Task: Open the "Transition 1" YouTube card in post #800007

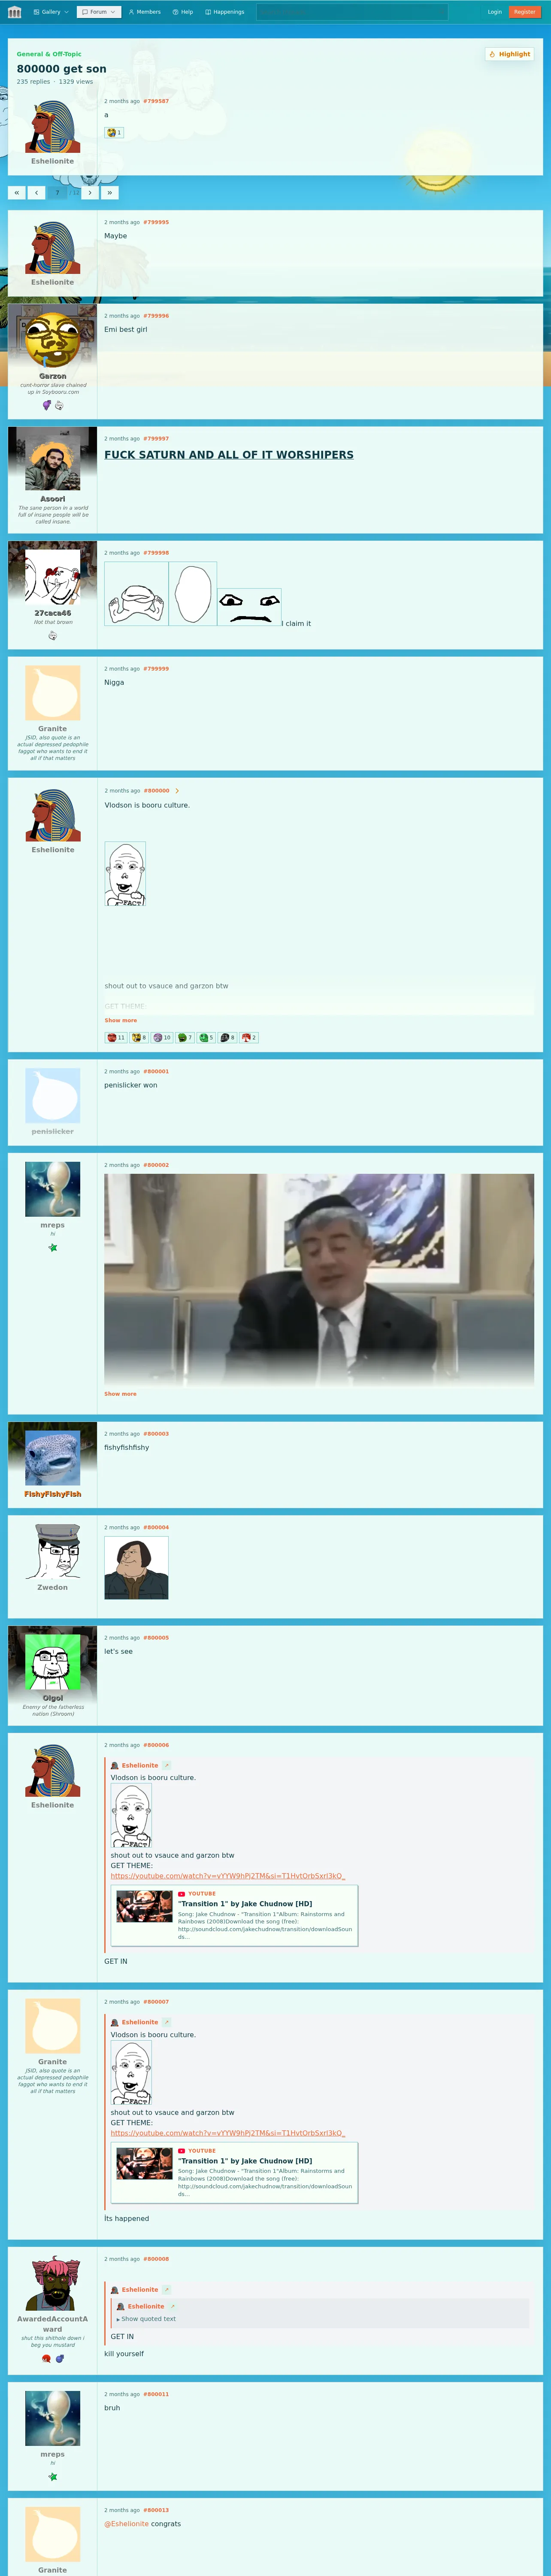Action: pyautogui.click(x=234, y=2173)
